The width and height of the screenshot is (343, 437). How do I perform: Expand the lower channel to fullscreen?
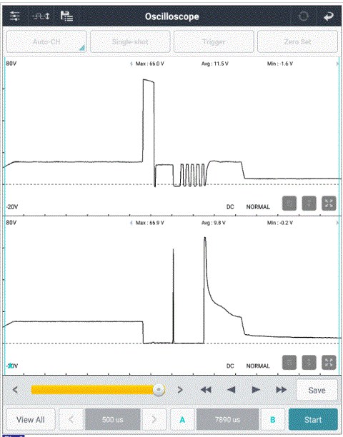click(x=329, y=362)
